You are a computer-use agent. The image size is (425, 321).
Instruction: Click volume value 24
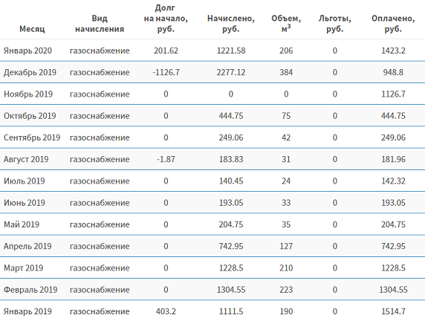[x=286, y=181]
